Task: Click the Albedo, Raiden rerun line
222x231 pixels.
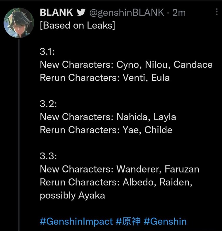Action: point(116,182)
